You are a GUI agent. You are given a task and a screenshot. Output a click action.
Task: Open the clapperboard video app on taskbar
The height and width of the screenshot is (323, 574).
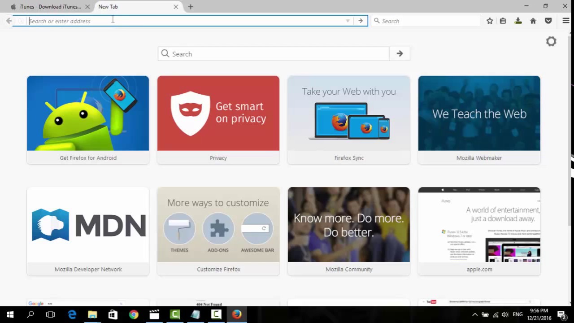154,314
